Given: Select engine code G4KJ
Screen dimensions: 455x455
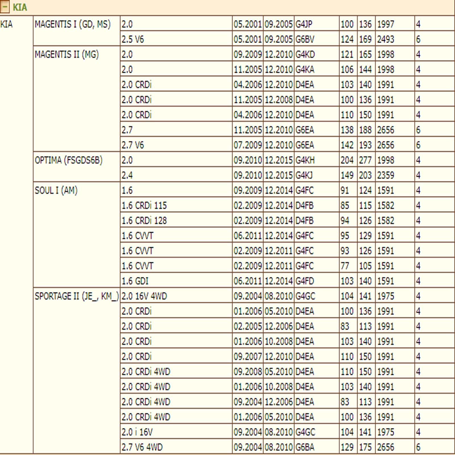Looking at the screenshot, I should 304,175.
